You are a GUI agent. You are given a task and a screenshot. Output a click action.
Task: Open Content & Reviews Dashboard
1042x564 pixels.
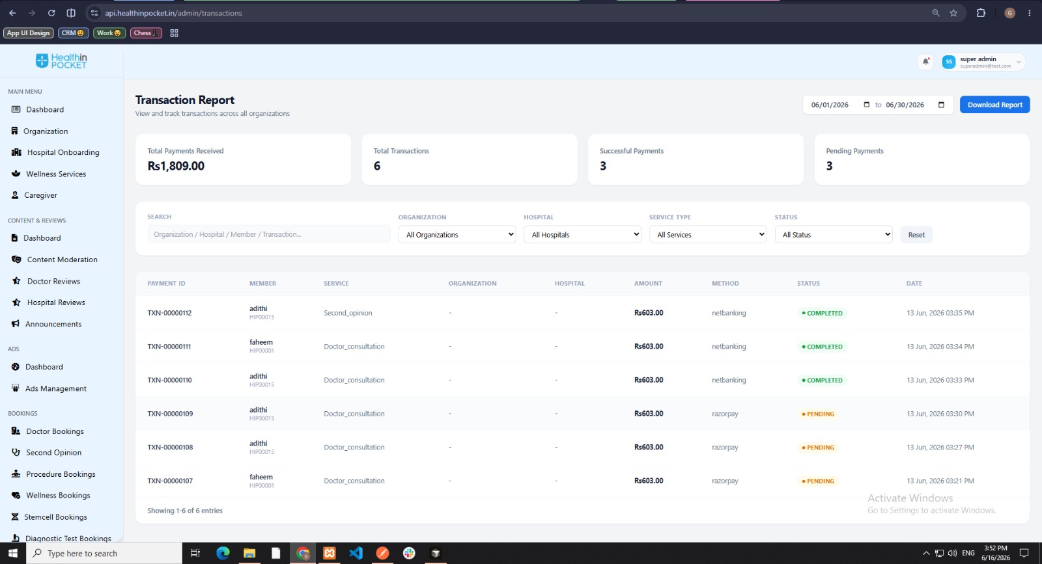[x=42, y=238]
